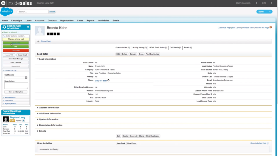The image size is (278, 156).
Task: Expand the Address Information section
Action: tap(48, 108)
